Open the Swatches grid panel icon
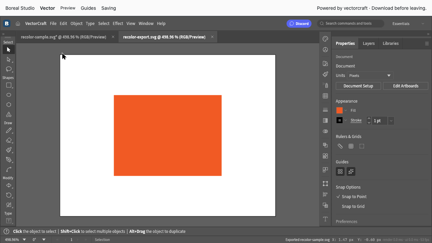Image resolution: width=432 pixels, height=243 pixels. pyautogui.click(x=325, y=96)
